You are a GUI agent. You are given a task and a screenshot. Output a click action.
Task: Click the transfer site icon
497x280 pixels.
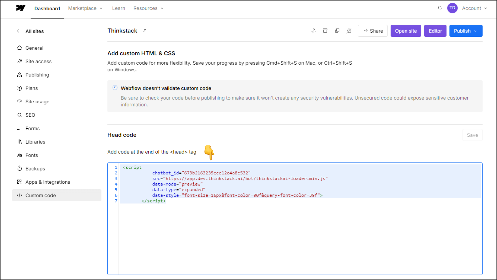pos(313,31)
